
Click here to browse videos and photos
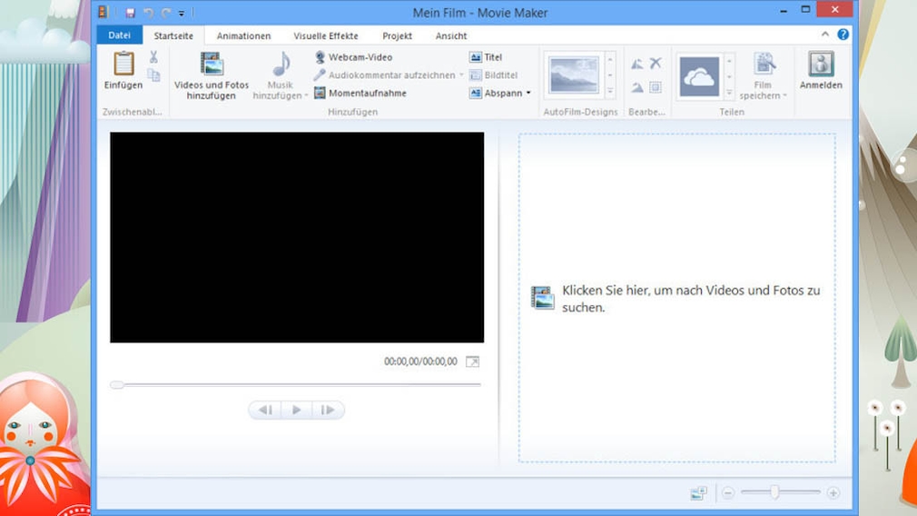coord(676,298)
